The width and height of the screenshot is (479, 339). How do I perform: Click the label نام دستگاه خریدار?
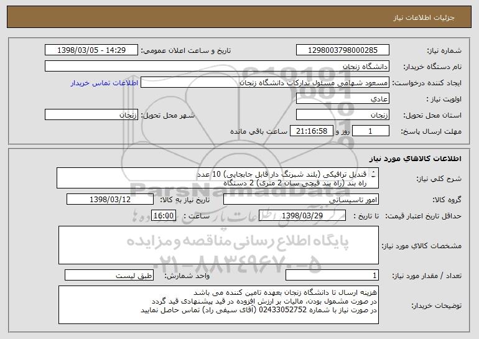pos(432,67)
